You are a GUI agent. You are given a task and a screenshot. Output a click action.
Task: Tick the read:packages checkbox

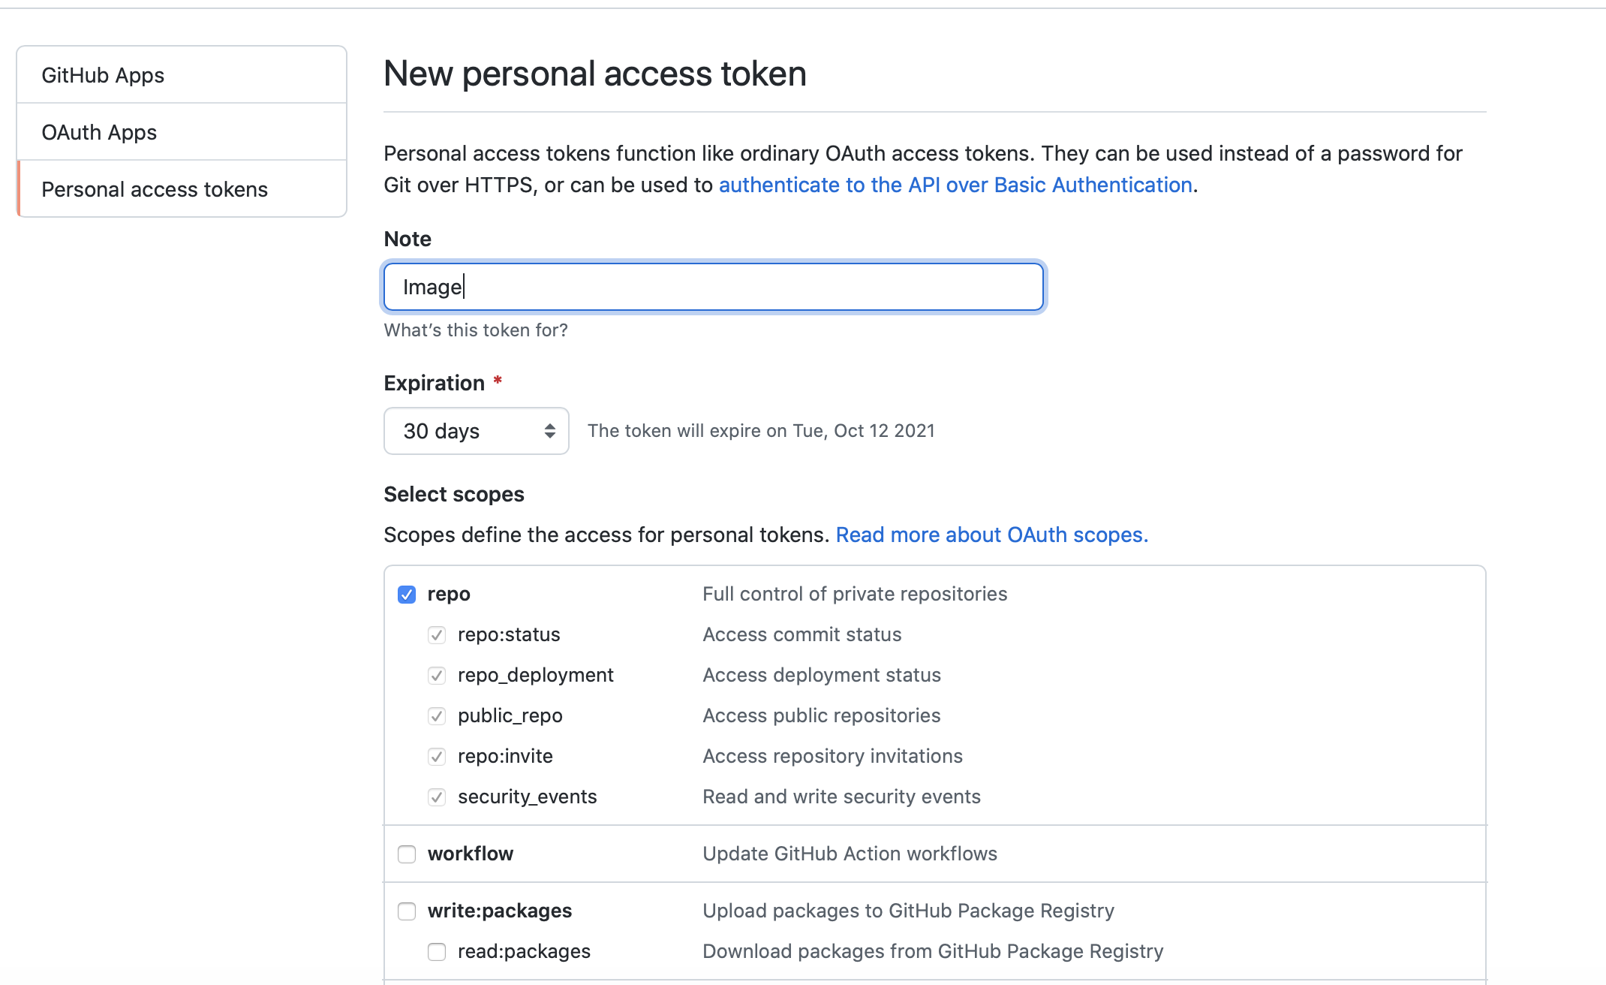pos(437,952)
